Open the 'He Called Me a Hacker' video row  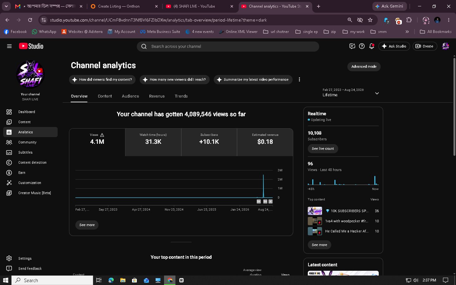coord(343,231)
